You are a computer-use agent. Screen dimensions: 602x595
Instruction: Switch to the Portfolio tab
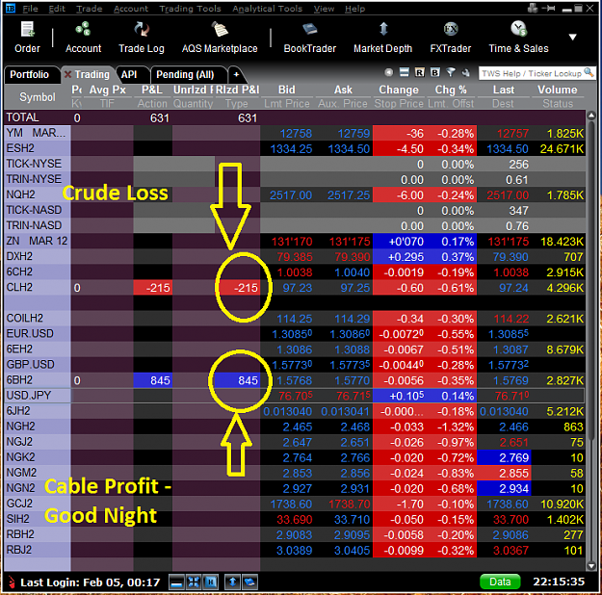pos(30,74)
